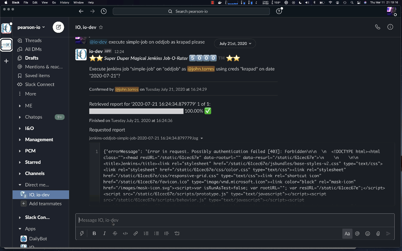Image resolution: width=402 pixels, height=251 pixels.
Task: Switch to the second workspace icon
Action: click(6, 45)
